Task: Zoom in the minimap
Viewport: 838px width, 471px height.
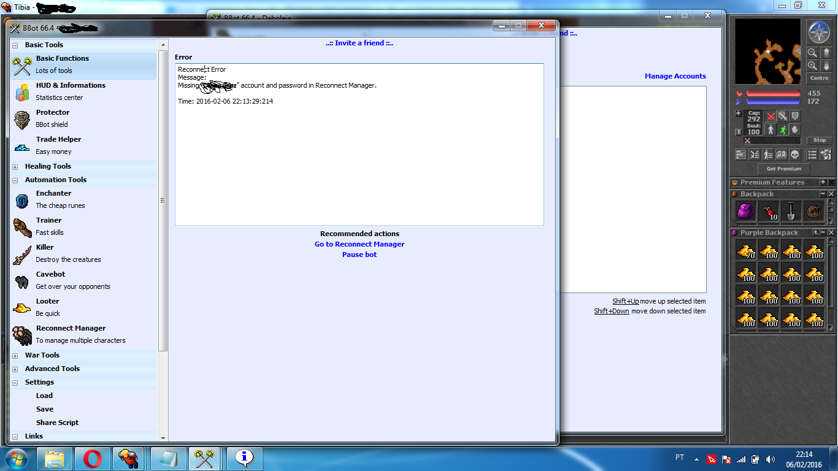Action: pyautogui.click(x=812, y=66)
